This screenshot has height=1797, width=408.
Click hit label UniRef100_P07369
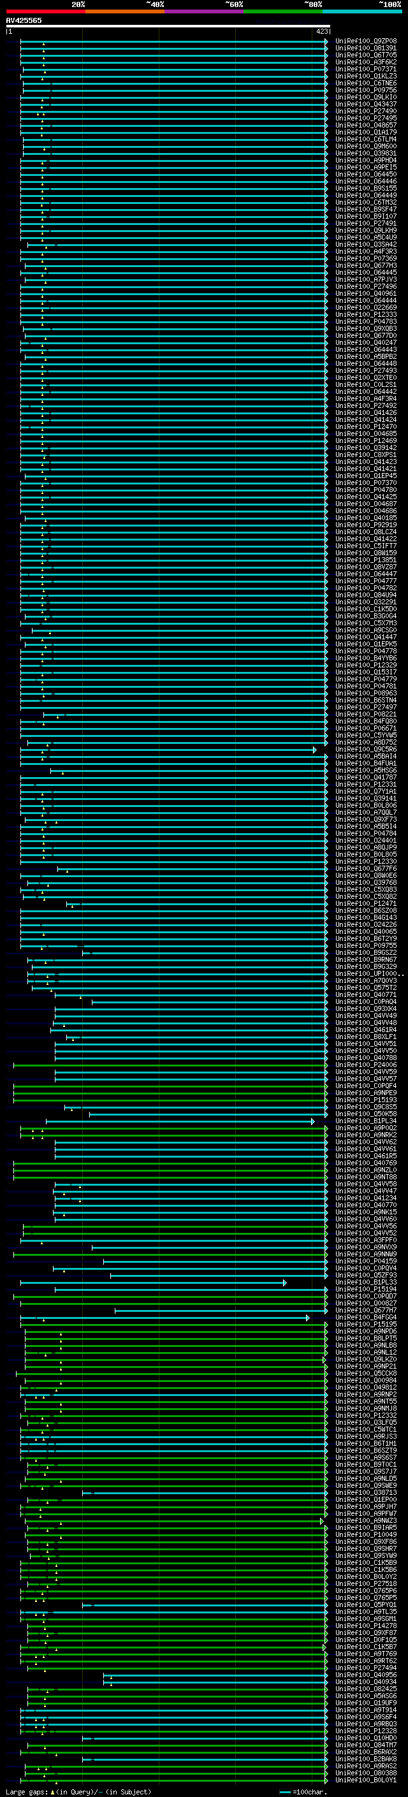[x=365, y=258]
